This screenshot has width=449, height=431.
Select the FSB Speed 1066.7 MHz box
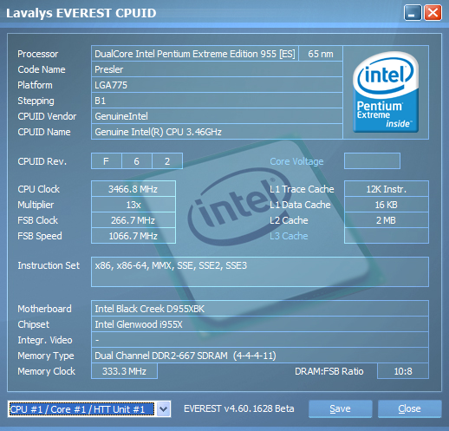tap(133, 236)
